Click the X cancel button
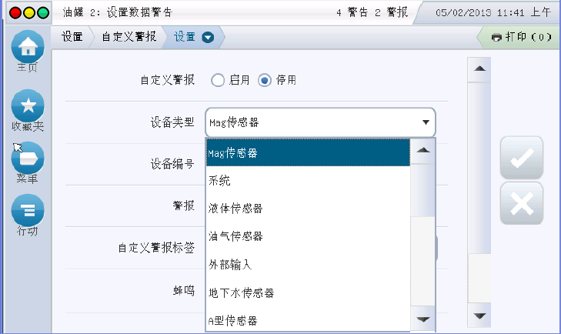The width and height of the screenshot is (561, 334). [x=521, y=203]
